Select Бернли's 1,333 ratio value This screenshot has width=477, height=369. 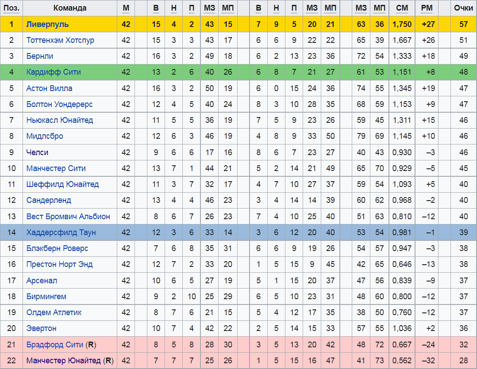coord(402,56)
